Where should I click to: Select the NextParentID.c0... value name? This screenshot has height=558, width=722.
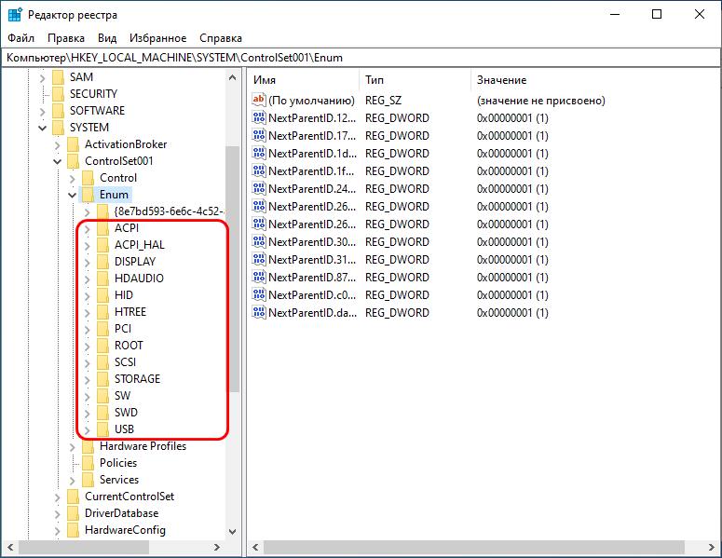point(312,295)
